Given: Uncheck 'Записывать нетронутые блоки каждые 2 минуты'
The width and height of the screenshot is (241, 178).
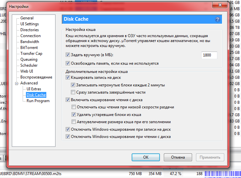Looking at the screenshot, I should 73,85.
